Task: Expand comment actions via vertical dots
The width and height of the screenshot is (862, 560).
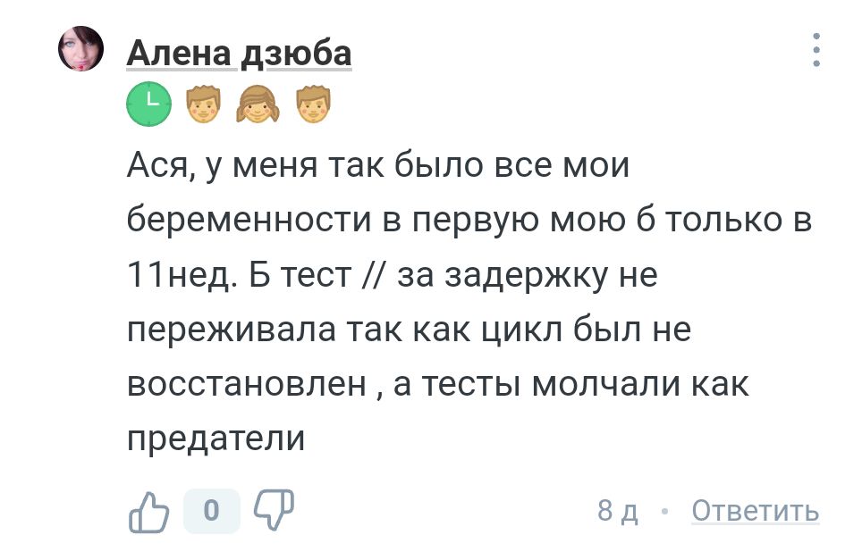Action: point(815,51)
